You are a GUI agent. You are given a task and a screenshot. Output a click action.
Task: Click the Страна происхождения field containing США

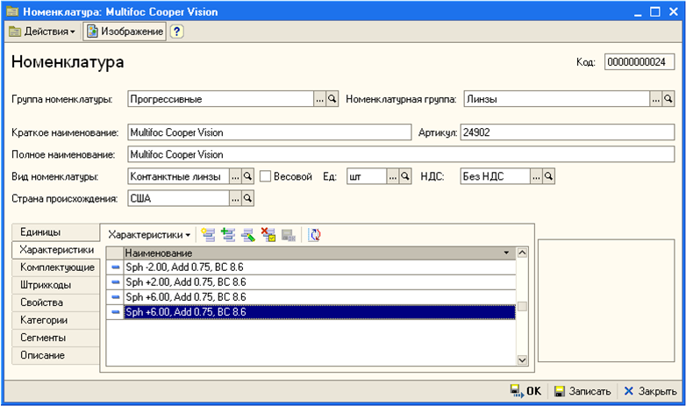(178, 198)
